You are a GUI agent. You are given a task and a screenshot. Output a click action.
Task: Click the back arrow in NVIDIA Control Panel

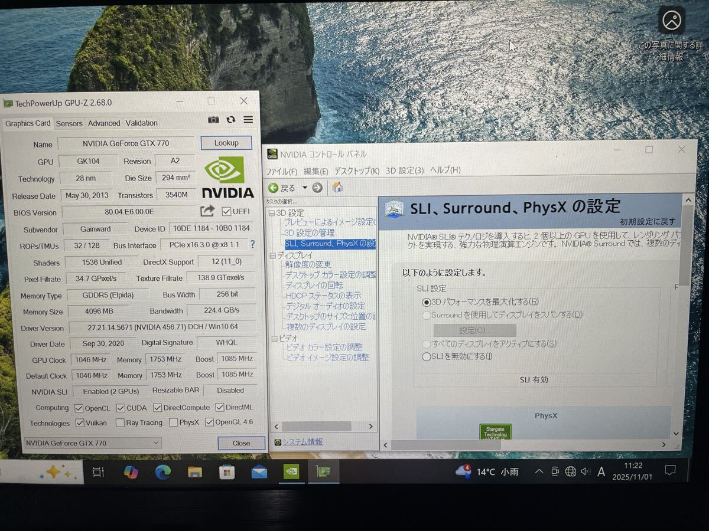[x=274, y=188]
